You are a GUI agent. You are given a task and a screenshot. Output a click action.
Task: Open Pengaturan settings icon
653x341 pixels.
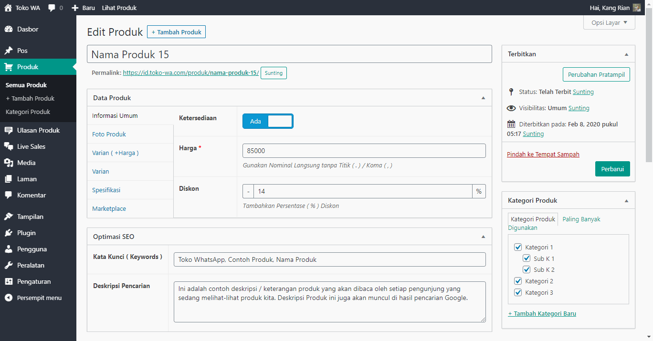(9, 281)
